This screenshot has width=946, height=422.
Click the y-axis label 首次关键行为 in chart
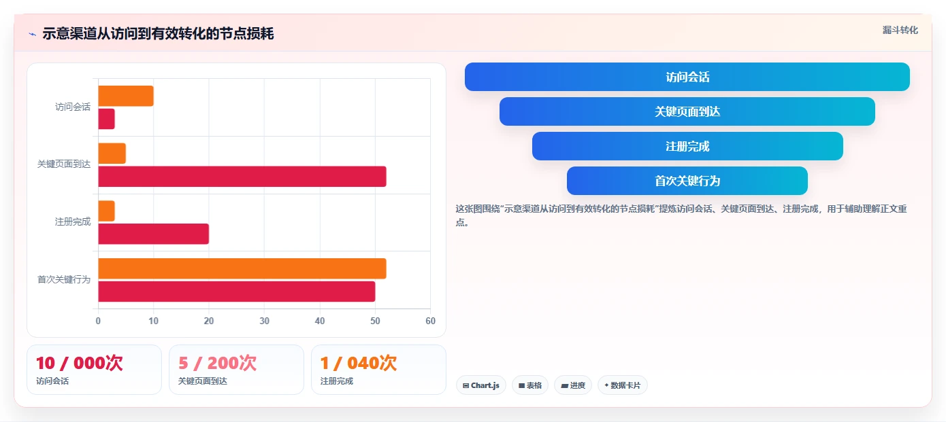coord(64,280)
